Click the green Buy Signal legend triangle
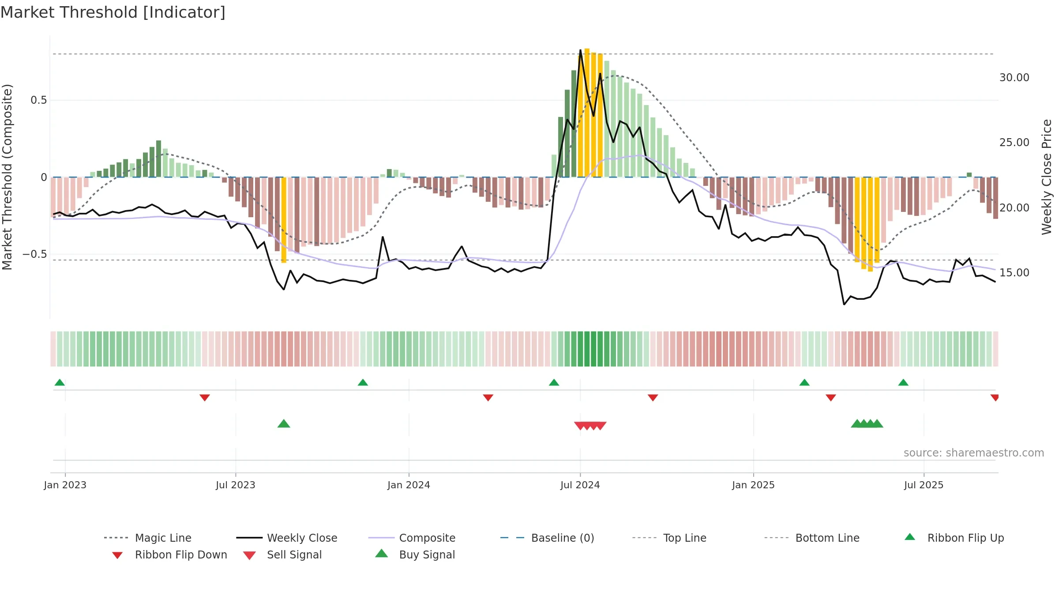 tap(381, 553)
